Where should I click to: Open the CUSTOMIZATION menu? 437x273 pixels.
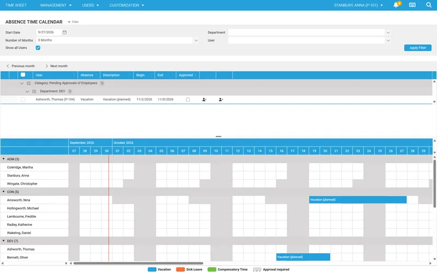click(127, 5)
